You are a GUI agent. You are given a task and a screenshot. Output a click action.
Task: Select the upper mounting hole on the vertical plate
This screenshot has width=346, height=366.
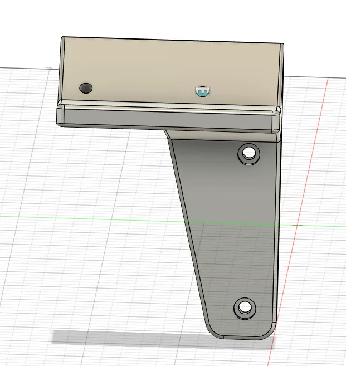249,153
